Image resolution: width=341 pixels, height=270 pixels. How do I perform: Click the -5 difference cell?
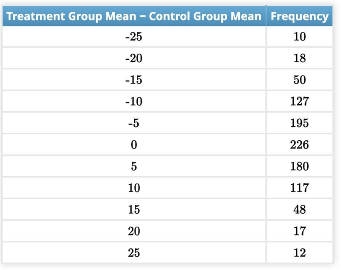click(x=134, y=123)
